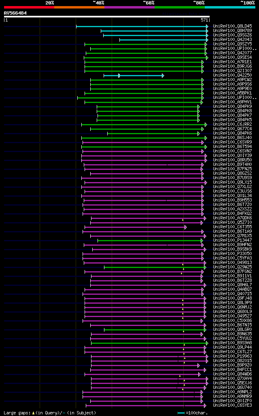
Task: Select the green alignment bar for Q84PK5
Action: (148, 120)
